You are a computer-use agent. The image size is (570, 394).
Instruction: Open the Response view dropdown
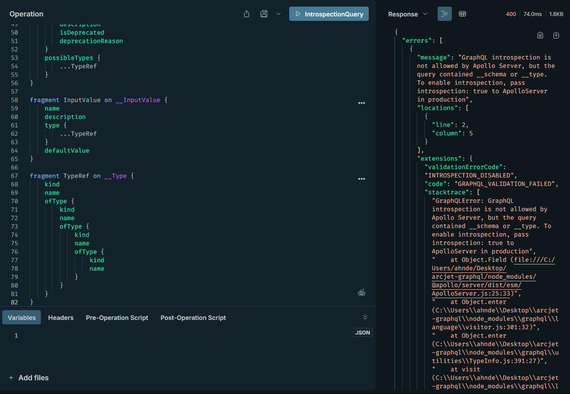pyautogui.click(x=425, y=14)
